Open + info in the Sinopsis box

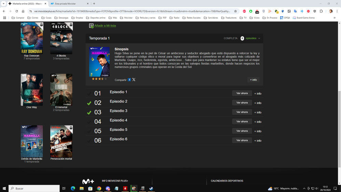point(253,80)
